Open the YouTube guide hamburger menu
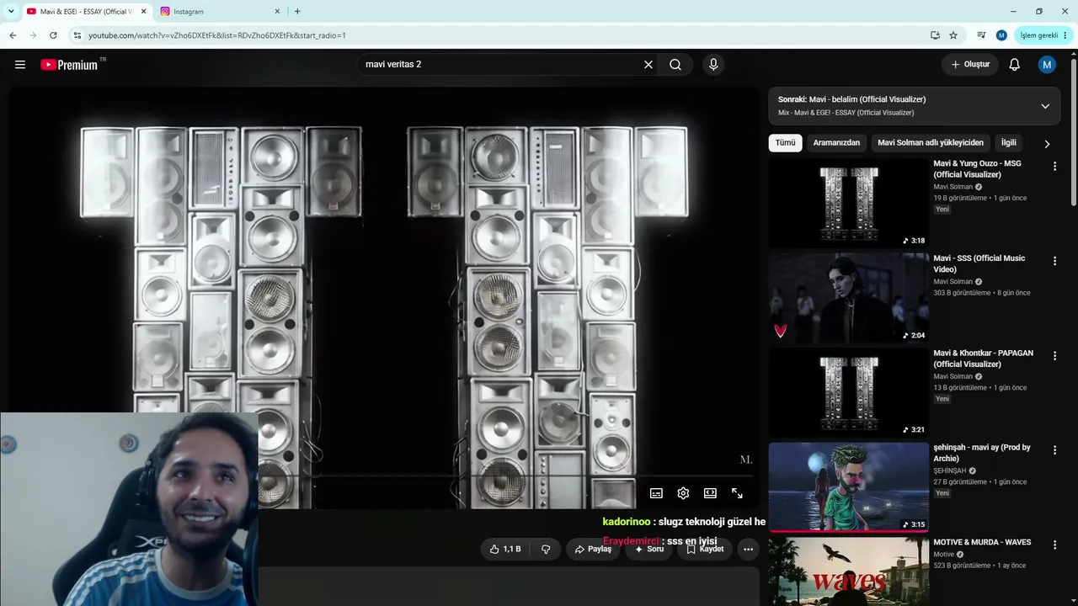 [x=20, y=65]
